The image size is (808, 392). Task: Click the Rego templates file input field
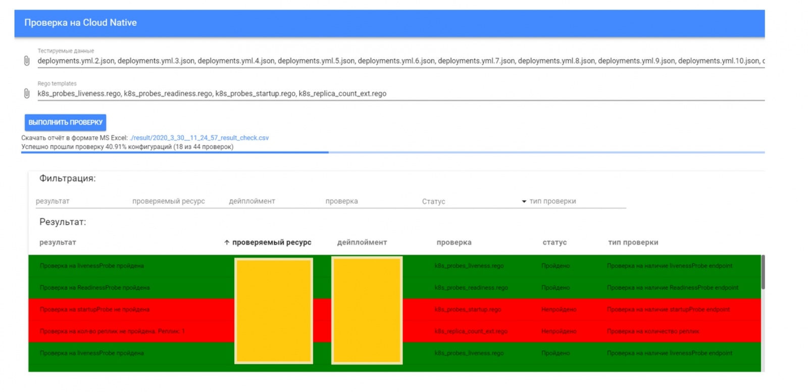401,93
